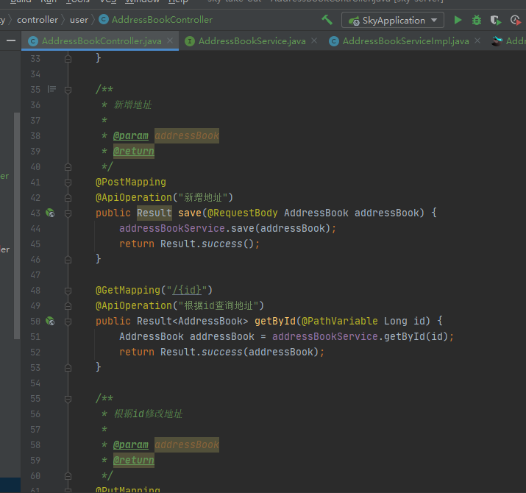This screenshot has width=526, height=493.
Task: Click the @ApiOperation annotation on line 42
Action: pyautogui.click(x=133, y=197)
